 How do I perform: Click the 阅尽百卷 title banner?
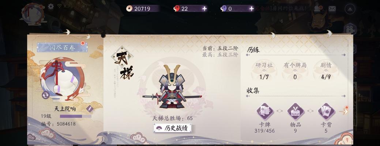click(x=62, y=47)
